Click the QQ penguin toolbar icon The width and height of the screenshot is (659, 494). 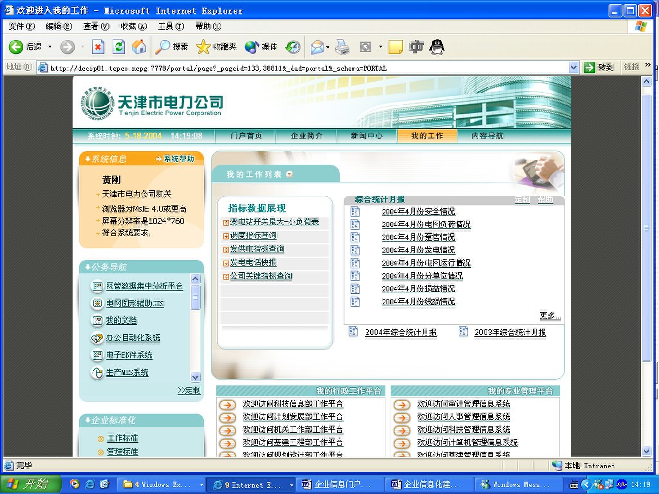[437, 47]
